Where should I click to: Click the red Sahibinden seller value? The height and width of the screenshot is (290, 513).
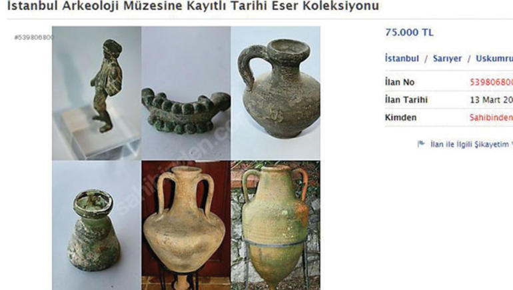[492, 117]
